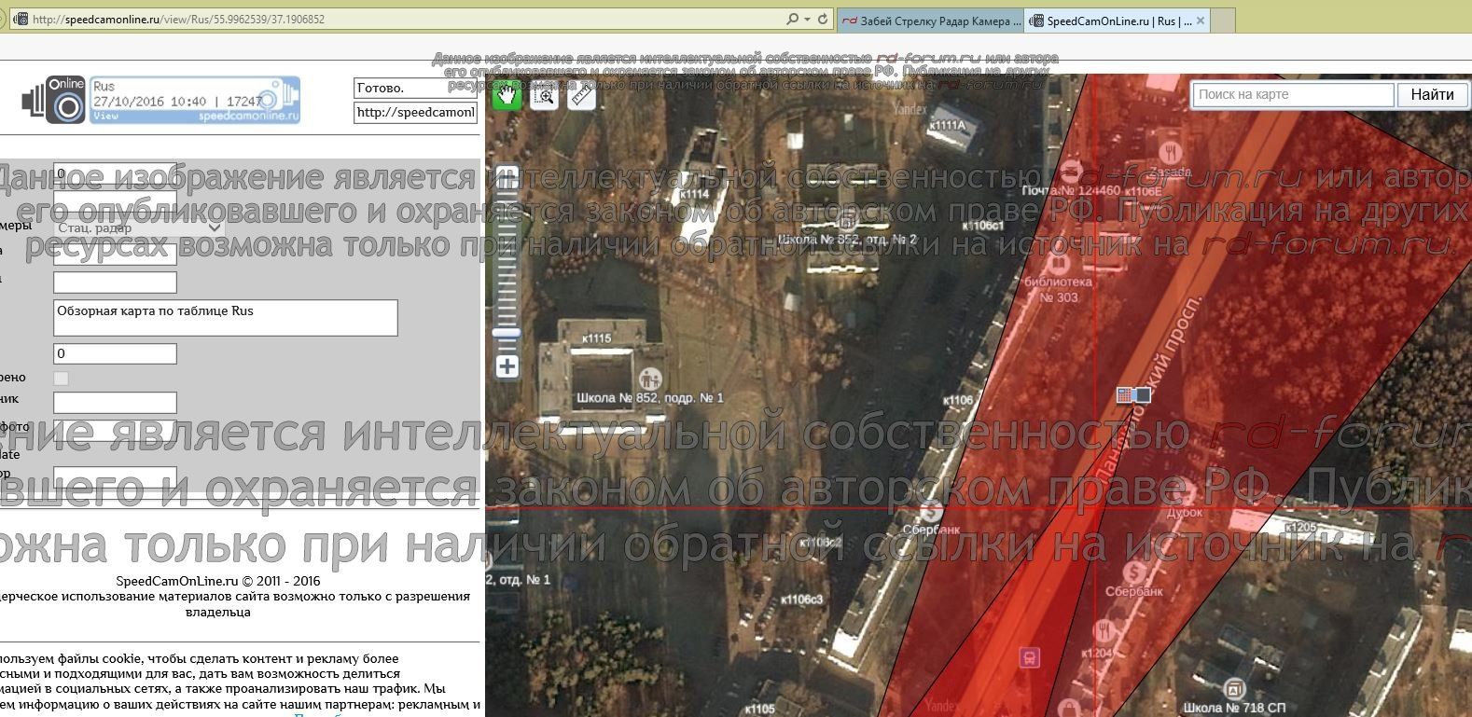Switch to the Забей Стрелку Радар Камера tab
The image size is (1472, 717).
(931, 21)
